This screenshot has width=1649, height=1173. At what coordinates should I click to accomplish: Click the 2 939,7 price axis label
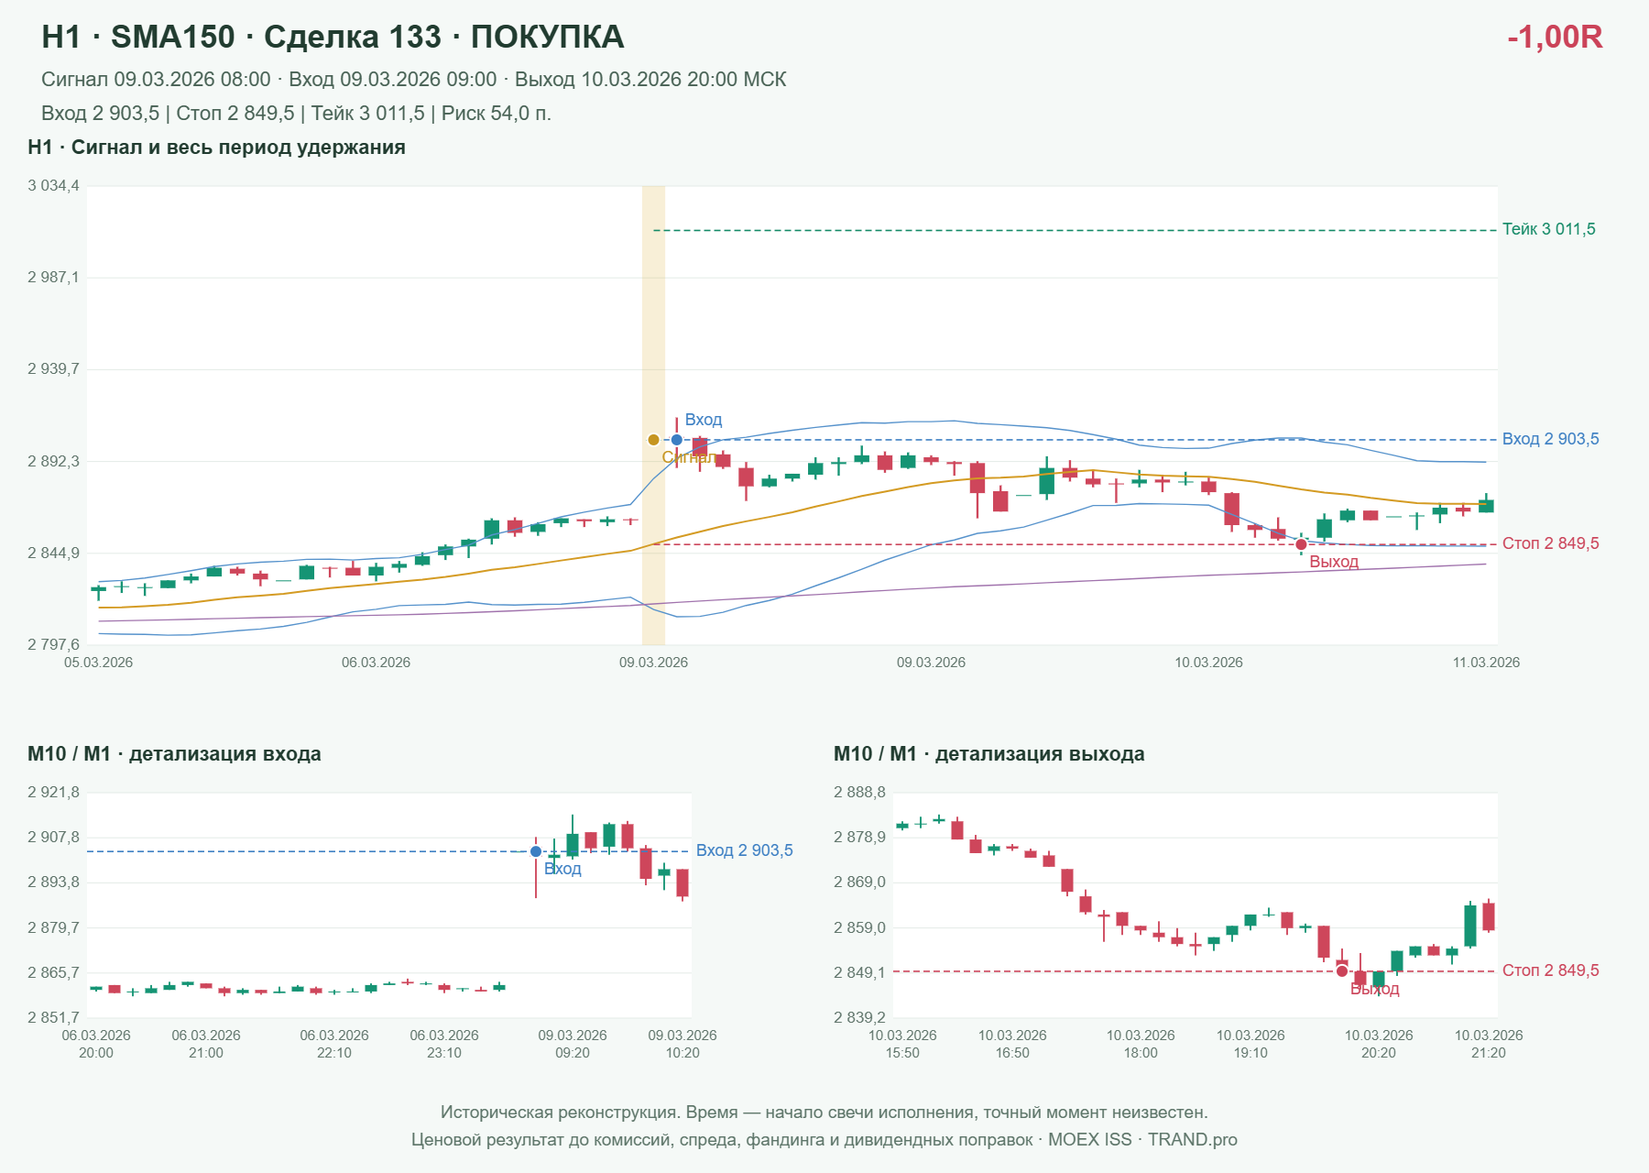pyautogui.click(x=53, y=369)
